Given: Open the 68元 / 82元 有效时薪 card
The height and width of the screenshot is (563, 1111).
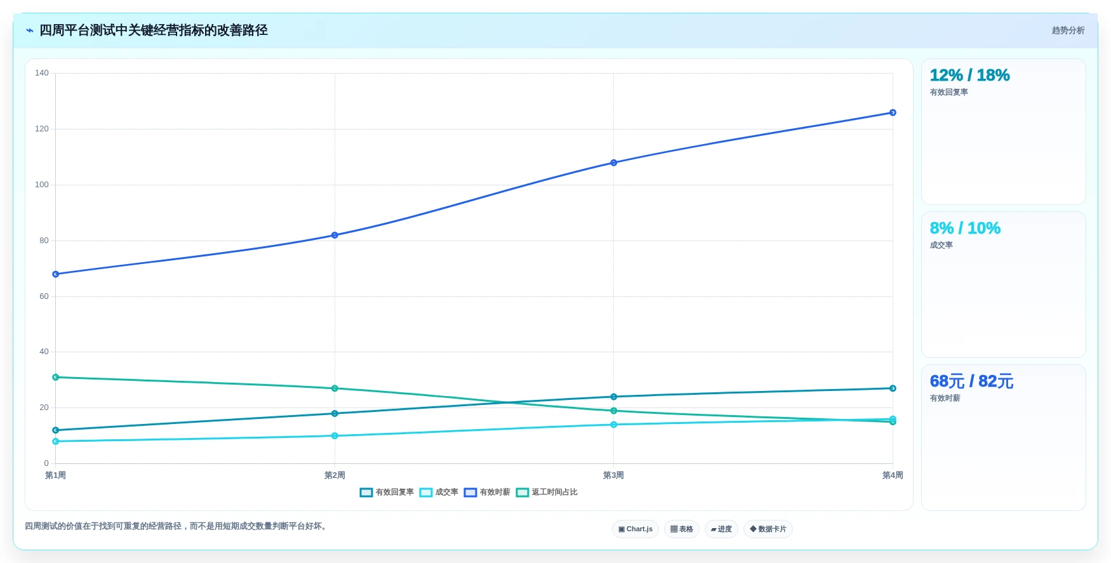Looking at the screenshot, I should 1004,438.
